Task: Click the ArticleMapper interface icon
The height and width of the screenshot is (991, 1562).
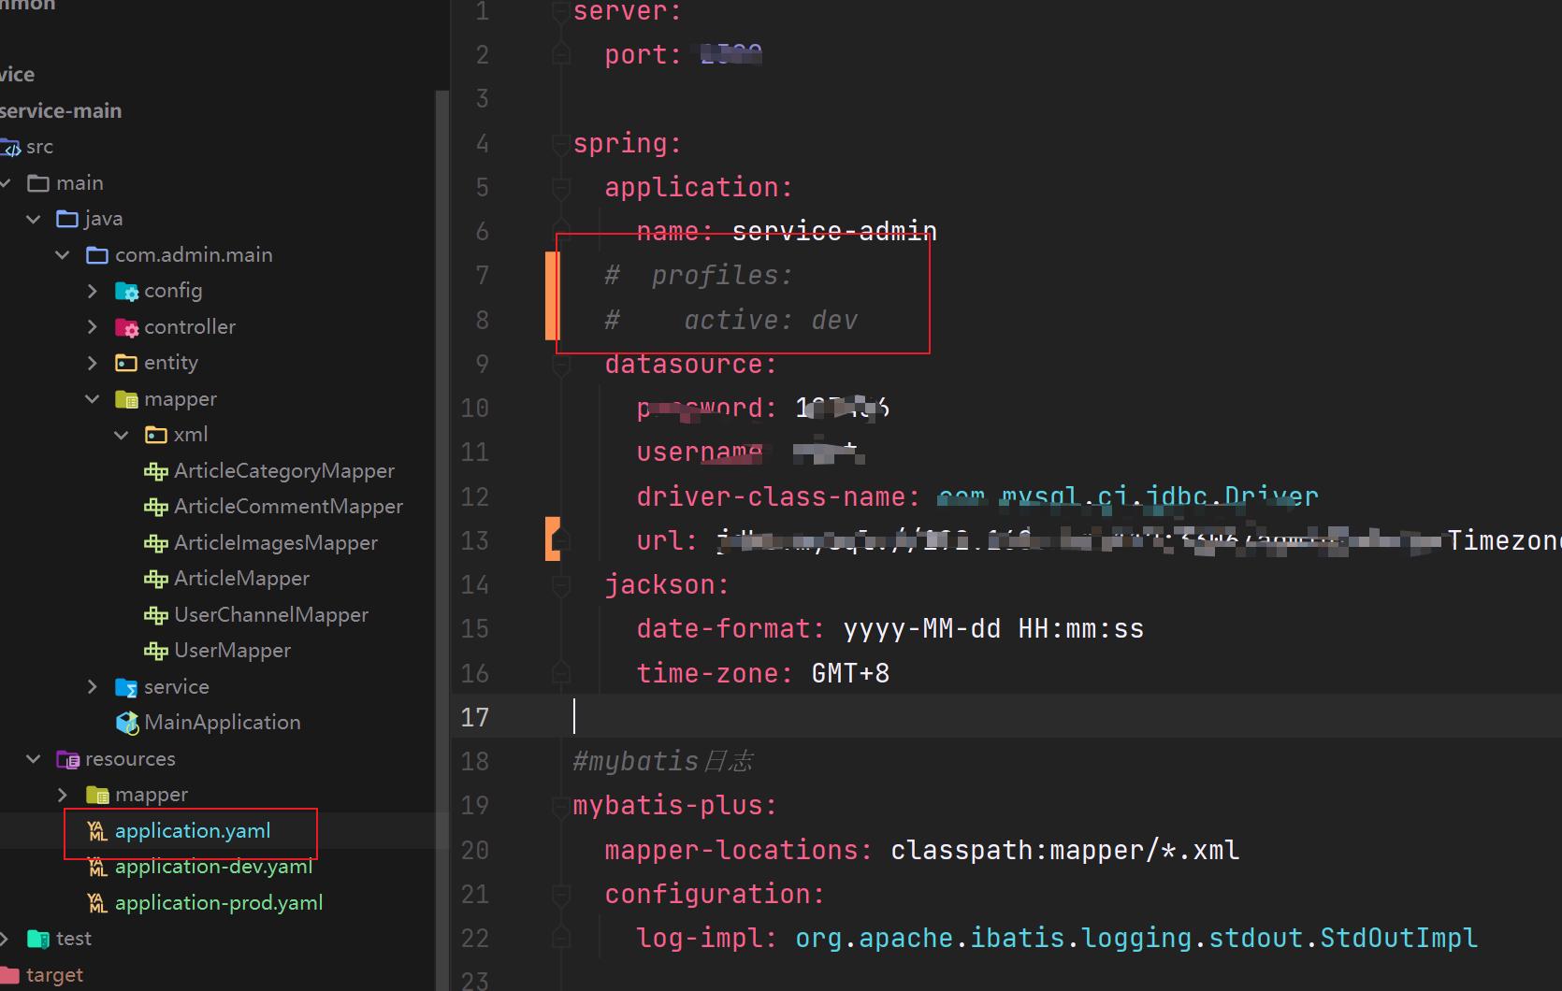Action: 155,578
